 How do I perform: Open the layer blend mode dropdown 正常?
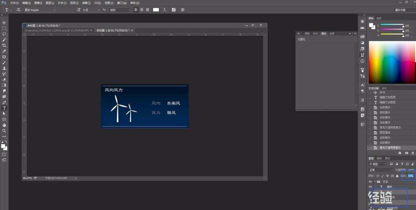tap(381, 170)
